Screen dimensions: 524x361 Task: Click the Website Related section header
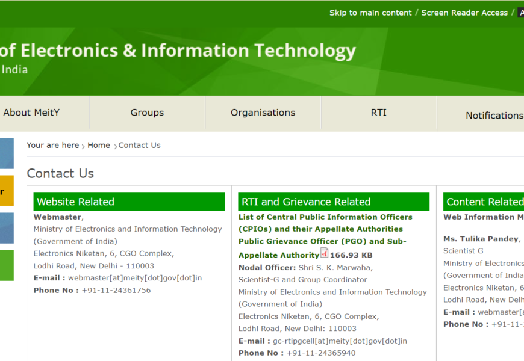pyautogui.click(x=129, y=202)
